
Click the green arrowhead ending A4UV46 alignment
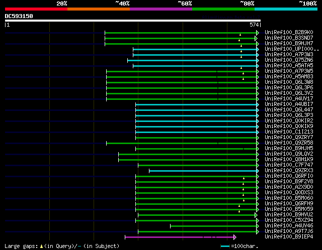click(258, 226)
